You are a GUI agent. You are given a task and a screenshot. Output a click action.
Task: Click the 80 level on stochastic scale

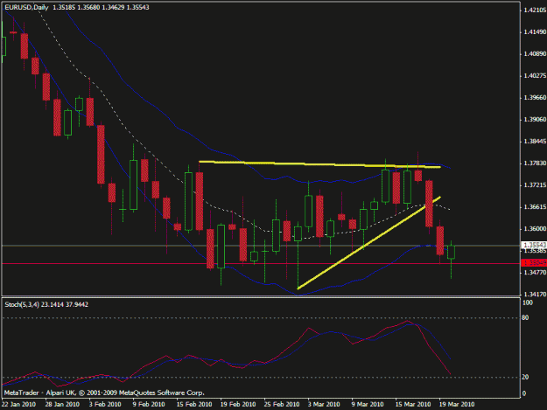click(525, 317)
